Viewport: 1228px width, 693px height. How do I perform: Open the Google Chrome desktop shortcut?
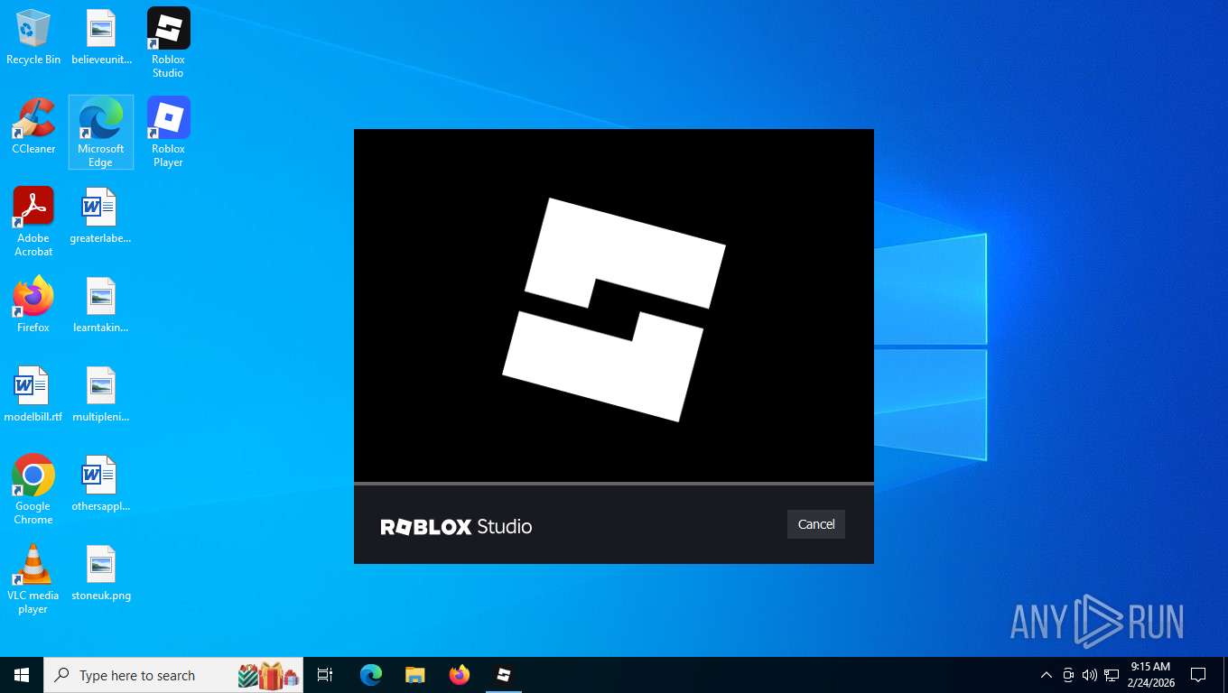(33, 489)
